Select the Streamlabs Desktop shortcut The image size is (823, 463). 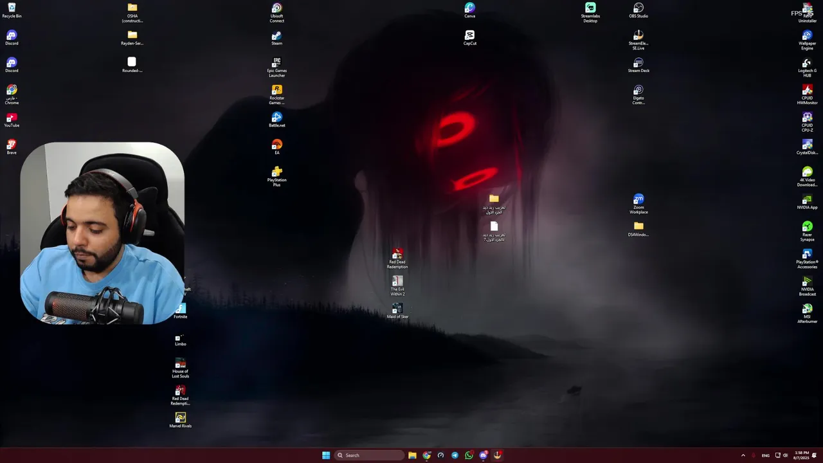[x=590, y=13]
